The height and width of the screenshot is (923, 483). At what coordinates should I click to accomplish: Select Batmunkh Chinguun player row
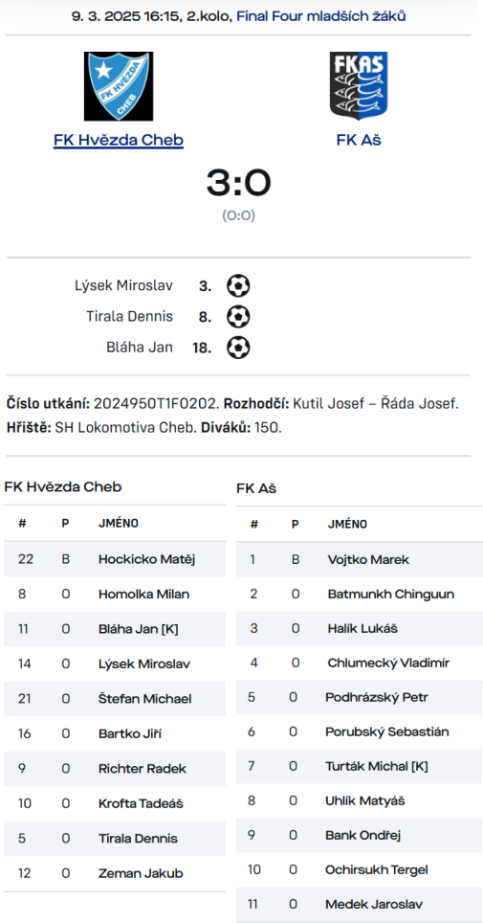[360, 594]
